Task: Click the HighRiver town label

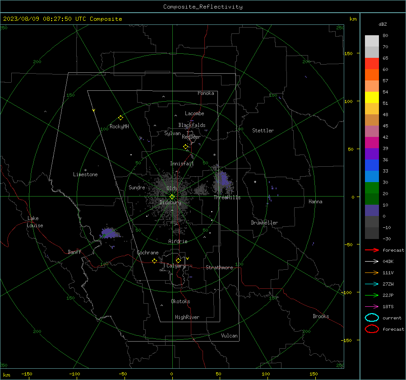Action: point(187,317)
